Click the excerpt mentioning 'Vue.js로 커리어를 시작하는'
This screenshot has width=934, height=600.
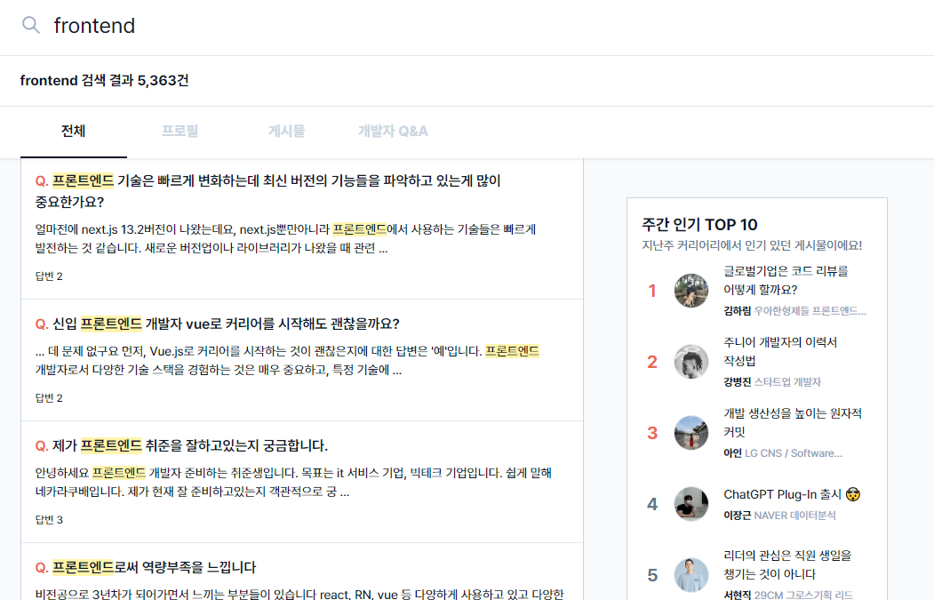(287, 361)
